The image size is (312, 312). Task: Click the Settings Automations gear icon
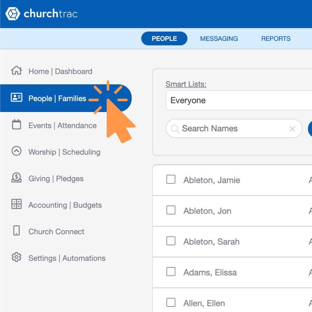[16, 257]
